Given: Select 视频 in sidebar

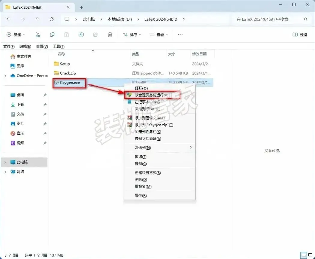Looking at the screenshot, I should point(20,143).
